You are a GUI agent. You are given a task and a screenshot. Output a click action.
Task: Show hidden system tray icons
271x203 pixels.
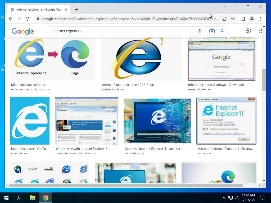[x=224, y=198]
